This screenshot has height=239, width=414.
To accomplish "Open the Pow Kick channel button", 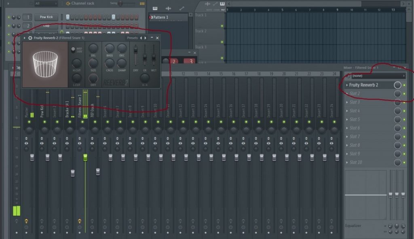I will [46, 17].
